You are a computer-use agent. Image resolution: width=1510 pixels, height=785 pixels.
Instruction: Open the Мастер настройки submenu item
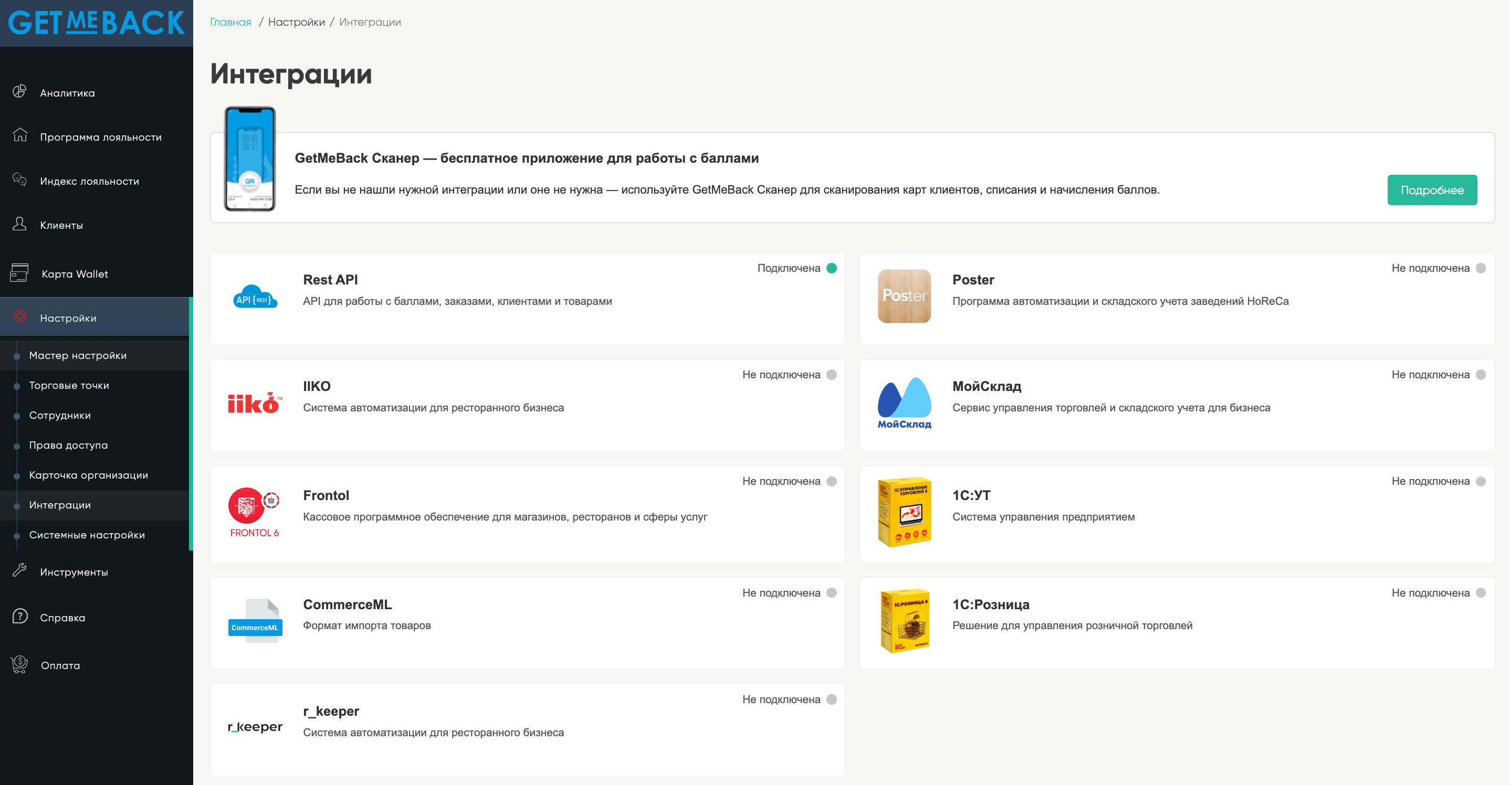(x=78, y=356)
